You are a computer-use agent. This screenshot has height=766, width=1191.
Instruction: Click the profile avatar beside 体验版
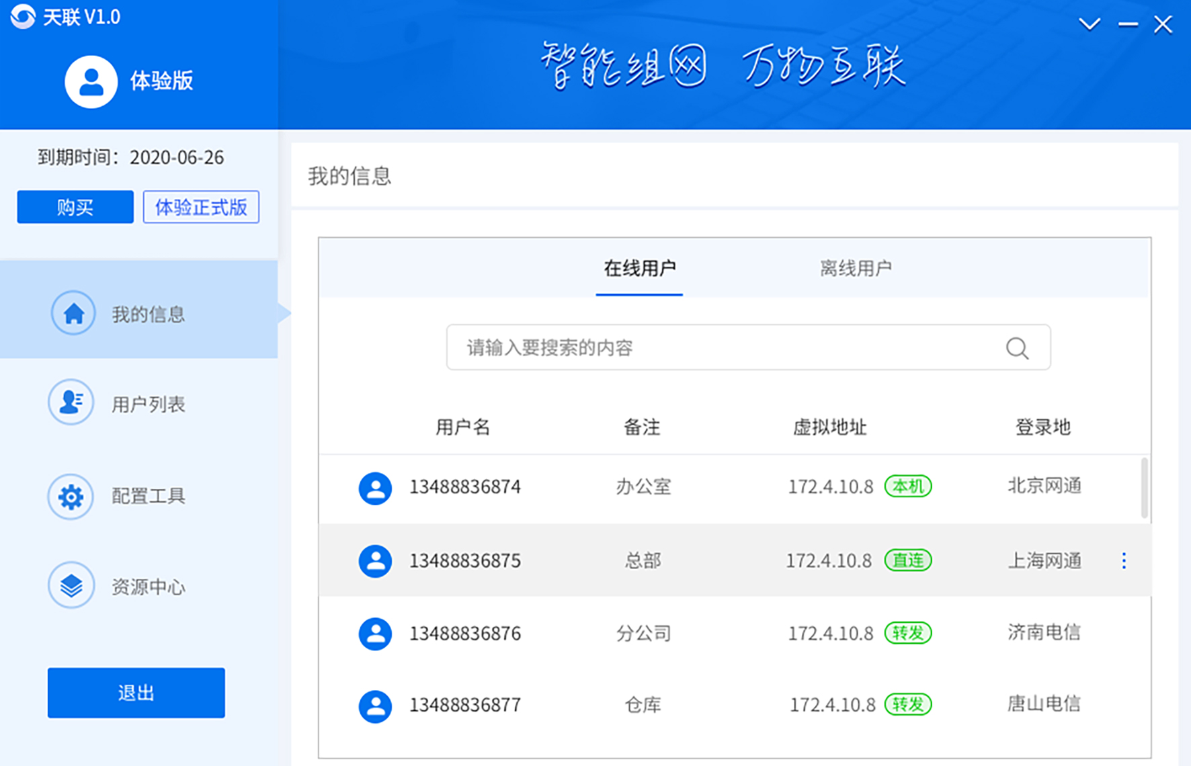pyautogui.click(x=91, y=81)
